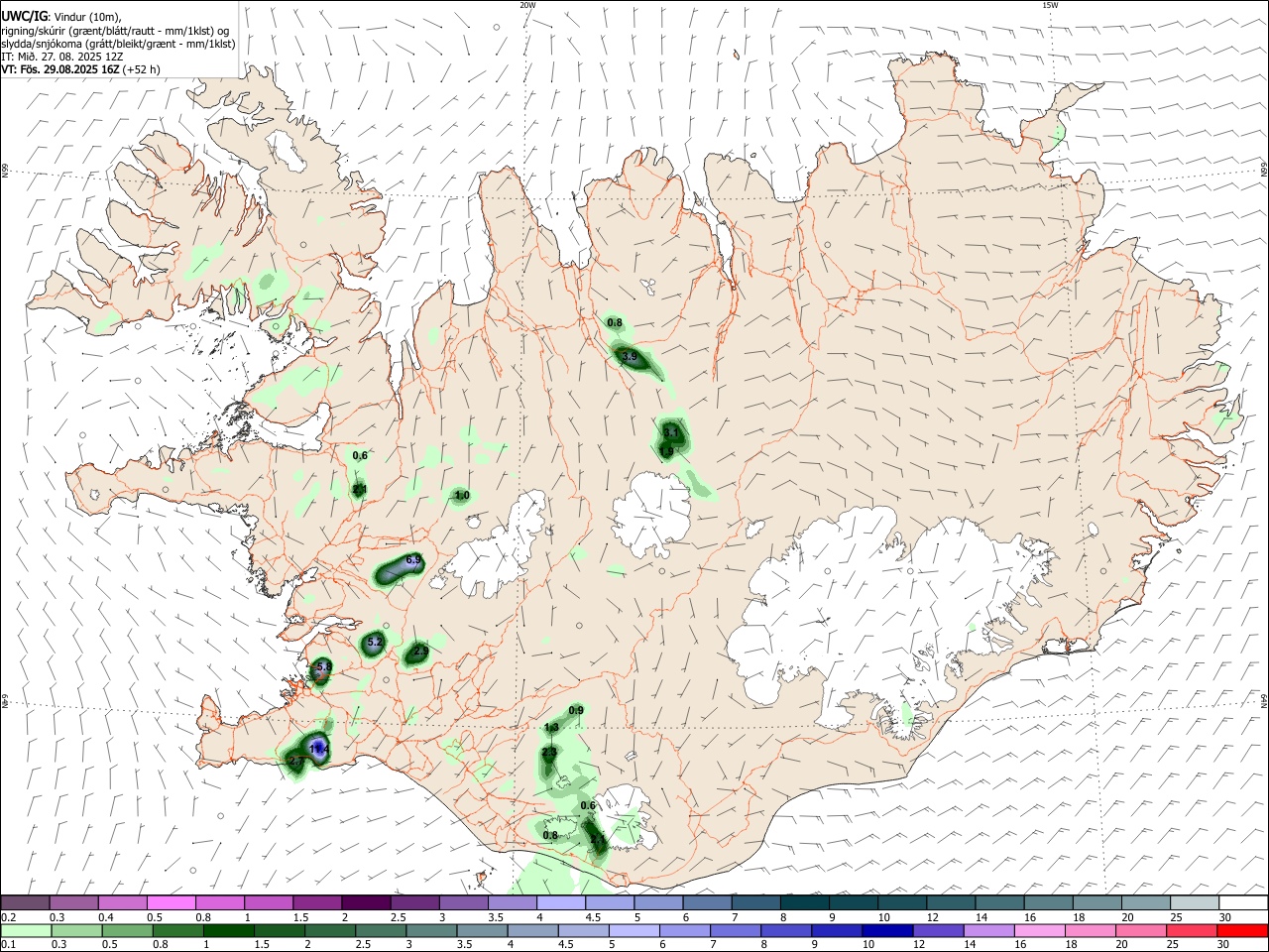This screenshot has height=952, width=1269.
Task: Click the 15W longitude label
Action: [1050, 5]
